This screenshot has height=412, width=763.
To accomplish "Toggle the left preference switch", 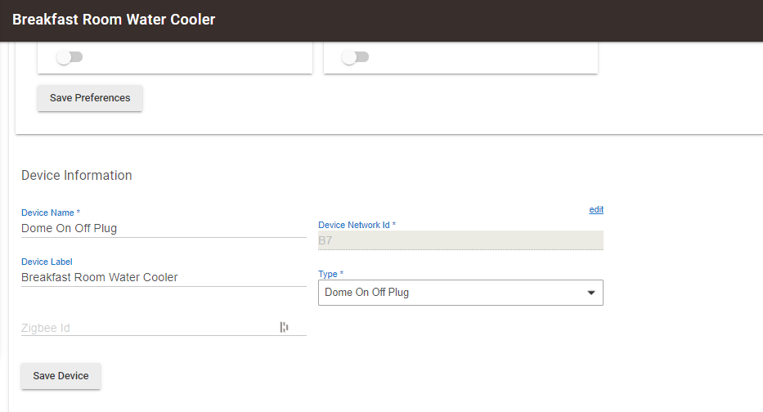I will (x=69, y=57).
